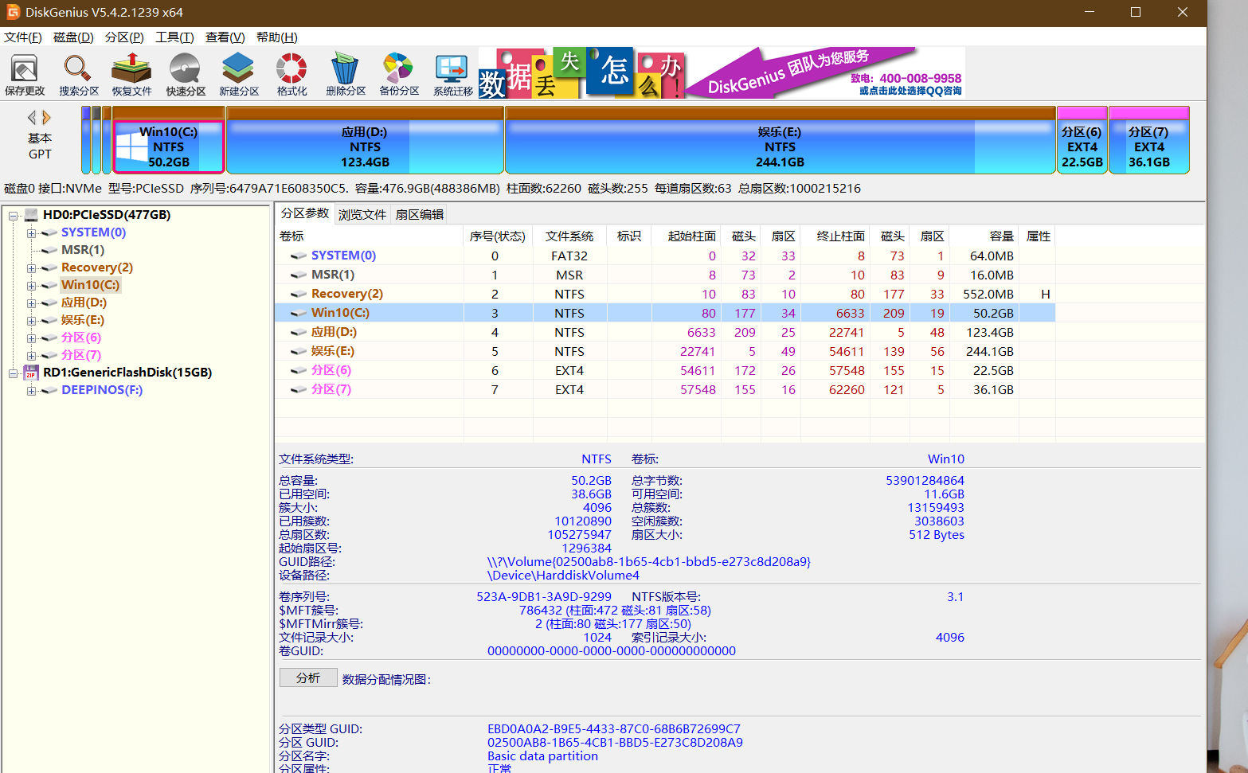1248x773 pixels.
Task: Expand the 分区(7) tree node
Action: [x=31, y=355]
